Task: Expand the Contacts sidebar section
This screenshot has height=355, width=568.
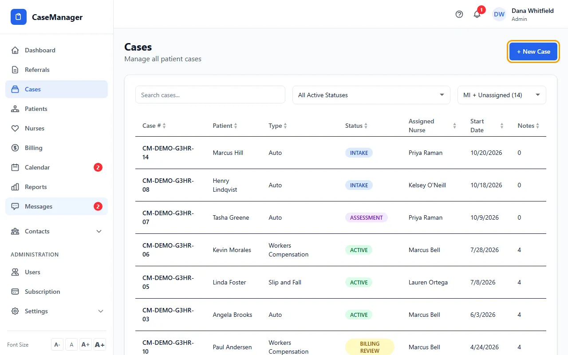Action: 56,231
